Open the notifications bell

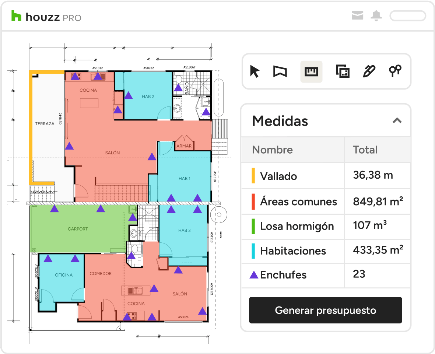tap(376, 15)
